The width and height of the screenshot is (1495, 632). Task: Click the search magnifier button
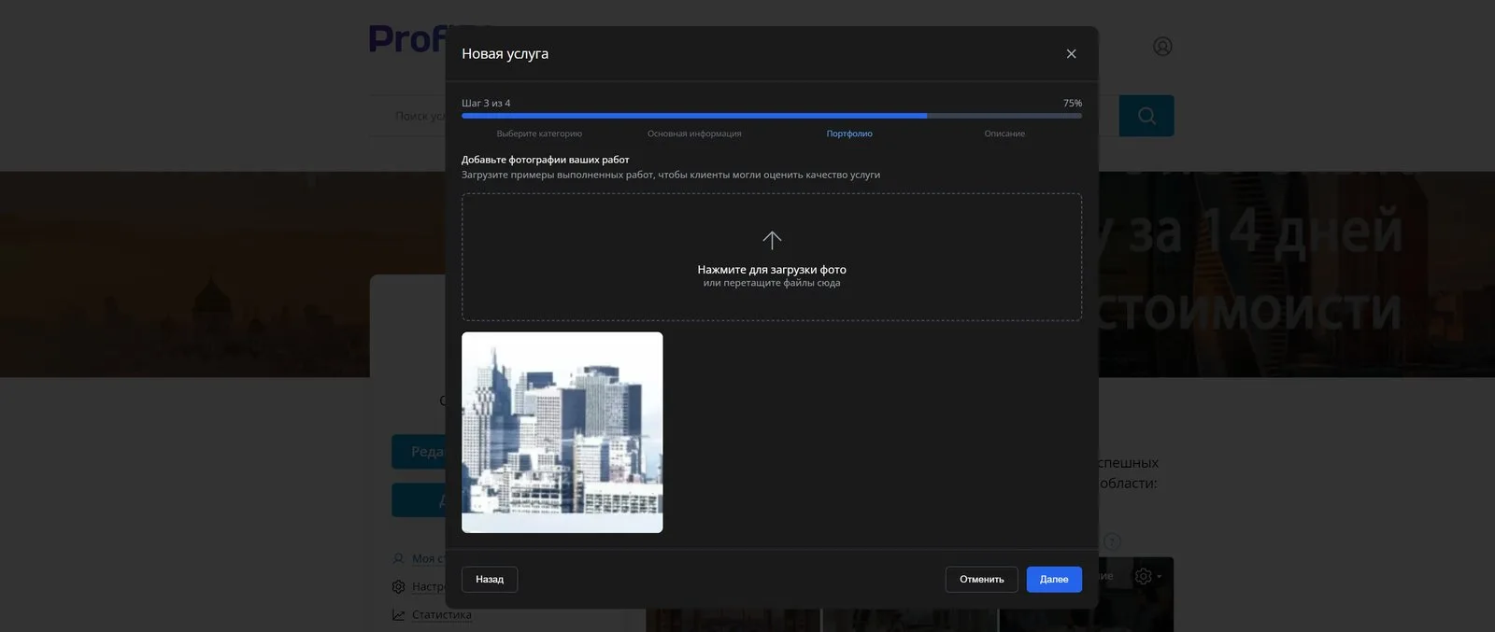click(x=1146, y=116)
